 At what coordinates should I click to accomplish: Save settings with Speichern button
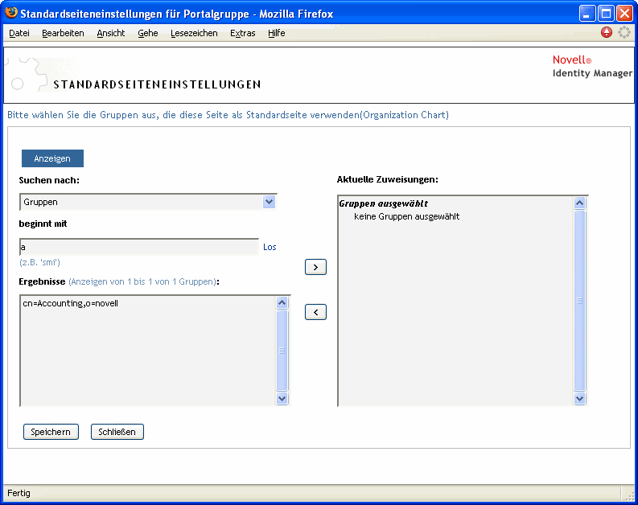(51, 432)
